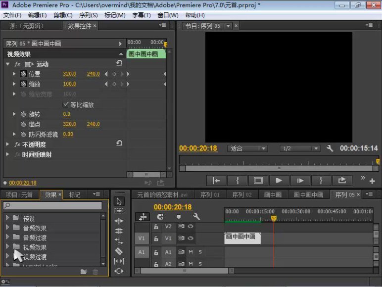The image size is (382, 287).
Task: Click the Export Frame camera icon
Action: (x=342, y=181)
